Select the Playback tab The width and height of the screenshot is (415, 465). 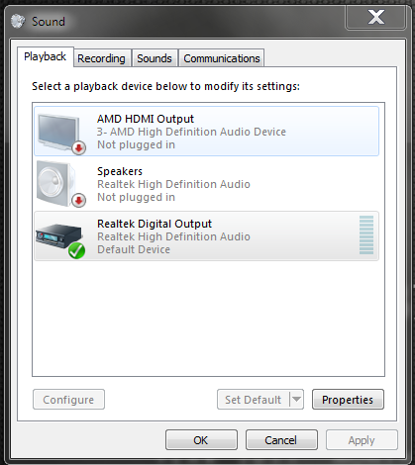[46, 56]
